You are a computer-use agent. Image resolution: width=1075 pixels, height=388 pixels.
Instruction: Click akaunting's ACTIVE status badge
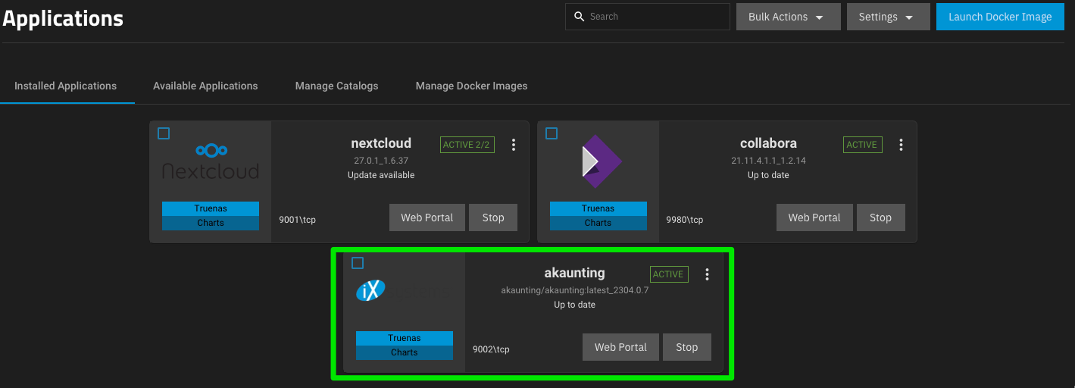click(x=669, y=274)
